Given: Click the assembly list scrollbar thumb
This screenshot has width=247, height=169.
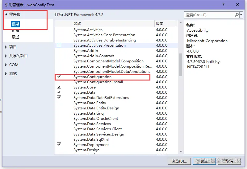Looking at the screenshot, I should point(181,65).
